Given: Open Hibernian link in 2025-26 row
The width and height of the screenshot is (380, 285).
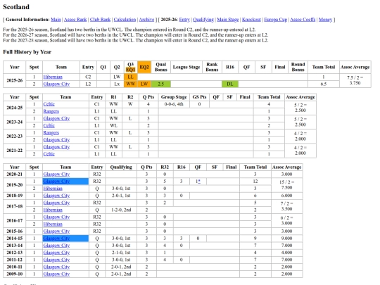Looking at the screenshot, I should (x=53, y=77).
